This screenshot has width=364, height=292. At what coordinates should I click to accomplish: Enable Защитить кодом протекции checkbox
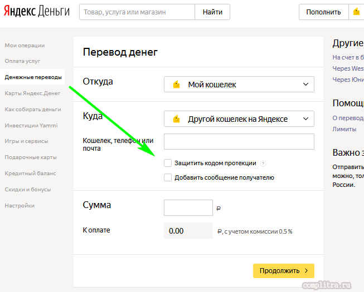[168, 163]
